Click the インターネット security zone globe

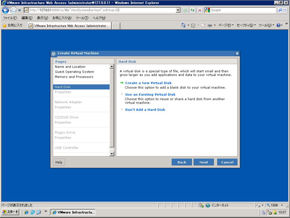click(208, 205)
